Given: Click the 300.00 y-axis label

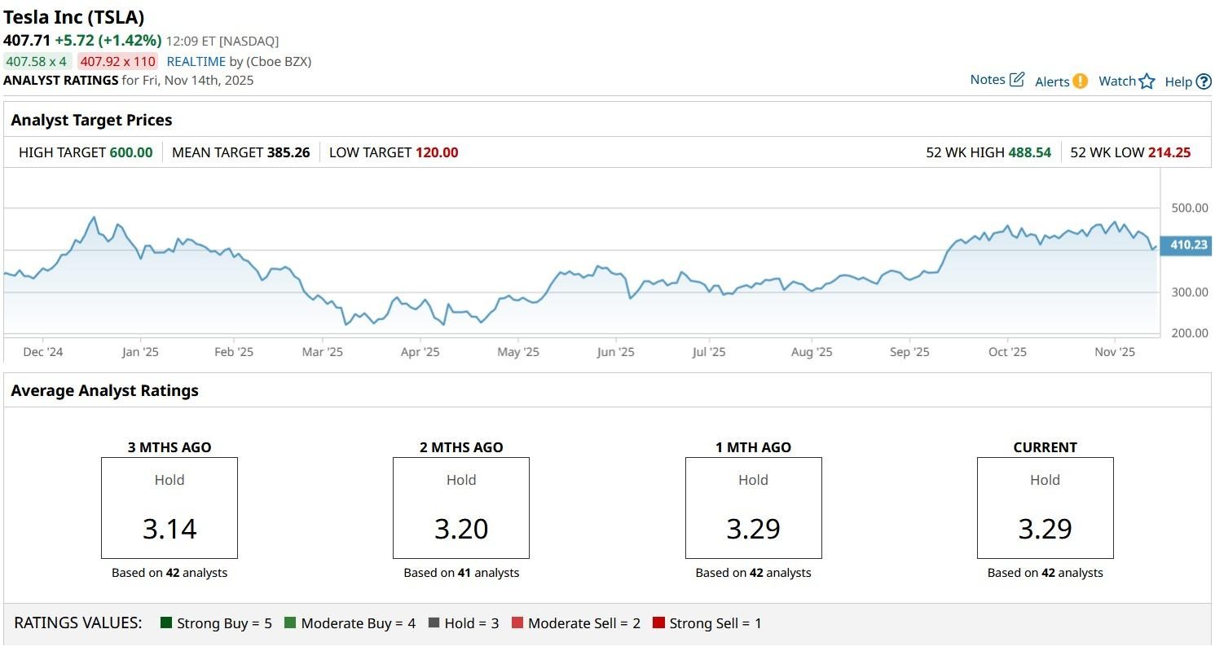Looking at the screenshot, I should pos(1190,292).
